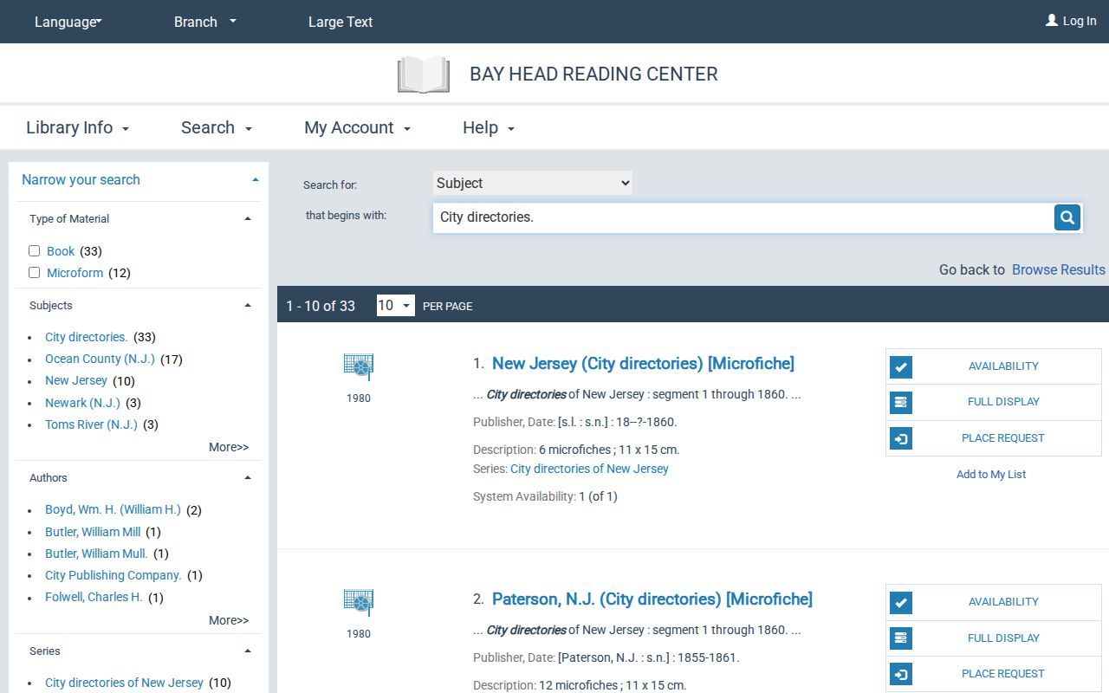
Task: Open the Search menu
Action: (x=217, y=128)
